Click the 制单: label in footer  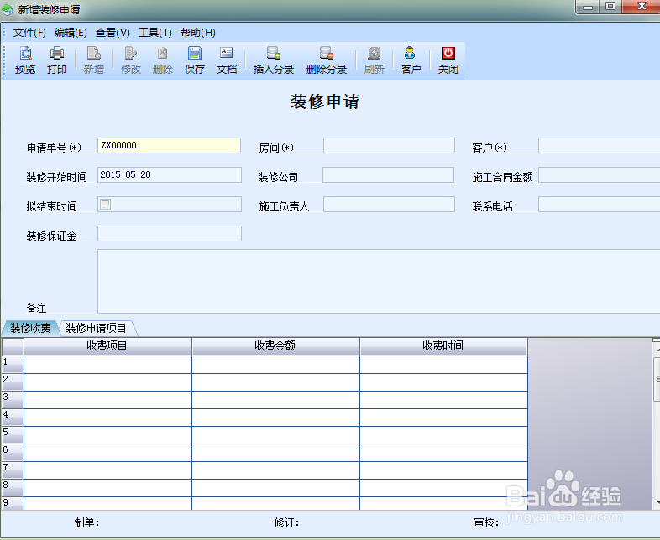click(86, 522)
